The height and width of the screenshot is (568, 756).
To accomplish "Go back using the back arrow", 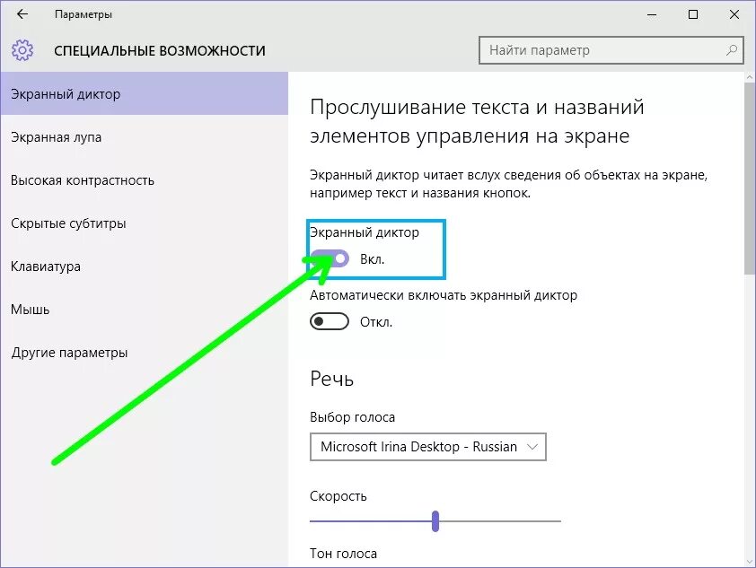I will [x=22, y=14].
